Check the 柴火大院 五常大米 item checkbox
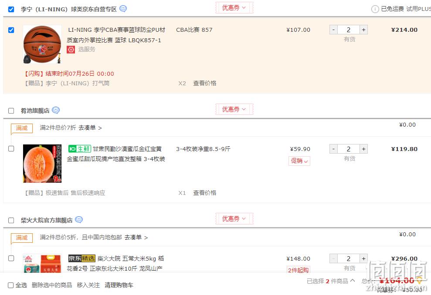The image size is (431, 295). pyautogui.click(x=11, y=258)
